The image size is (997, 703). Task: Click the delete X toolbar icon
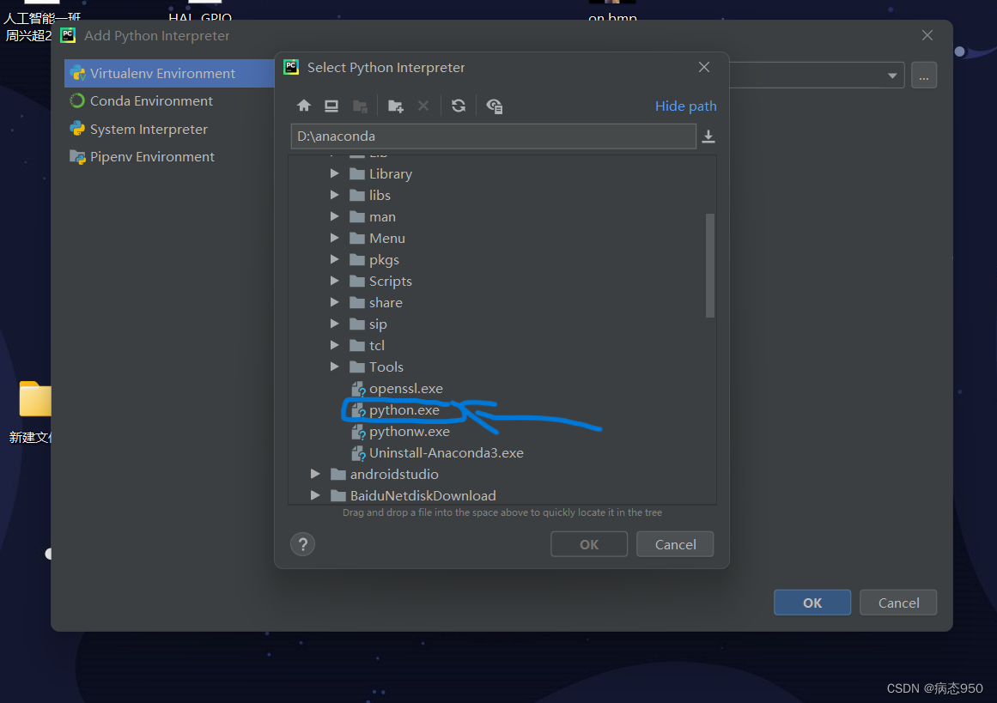(423, 106)
